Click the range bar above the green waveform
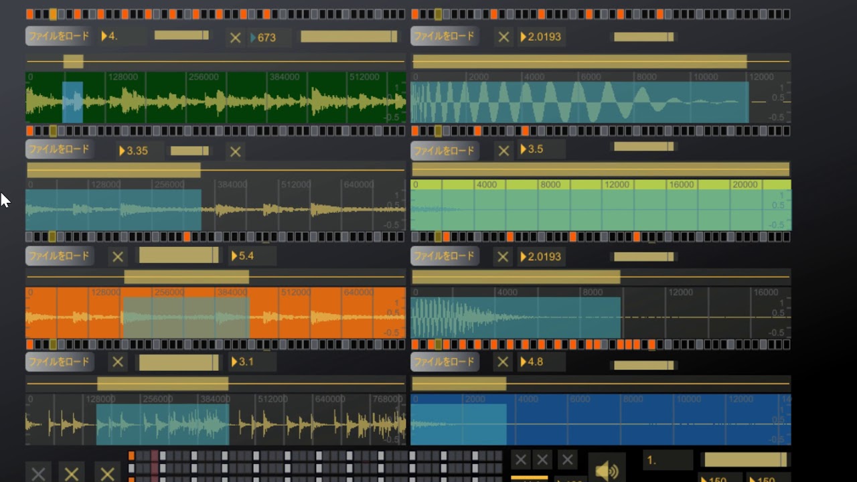 pyautogui.click(x=216, y=62)
